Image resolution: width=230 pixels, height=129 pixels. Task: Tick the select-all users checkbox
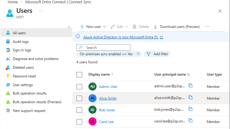click(79, 74)
